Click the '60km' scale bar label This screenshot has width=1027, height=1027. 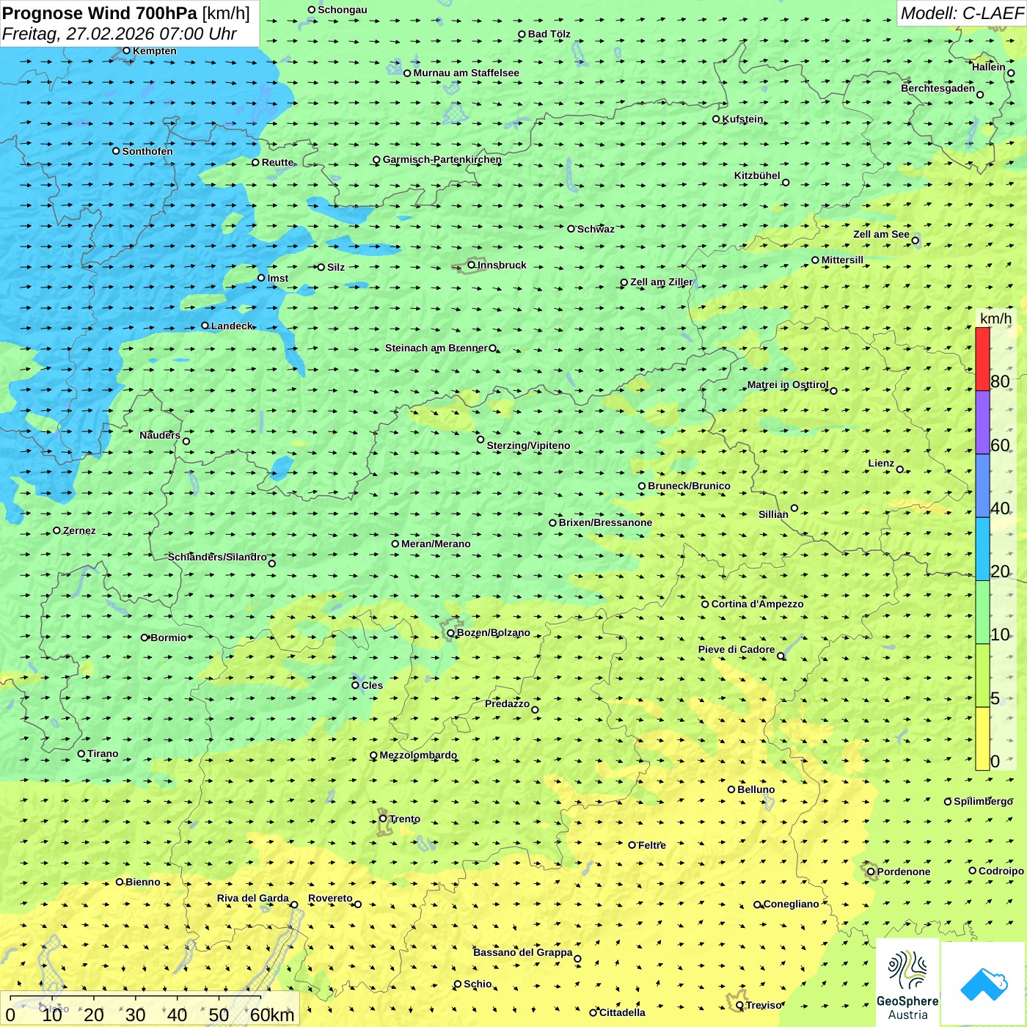pyautogui.click(x=272, y=1015)
